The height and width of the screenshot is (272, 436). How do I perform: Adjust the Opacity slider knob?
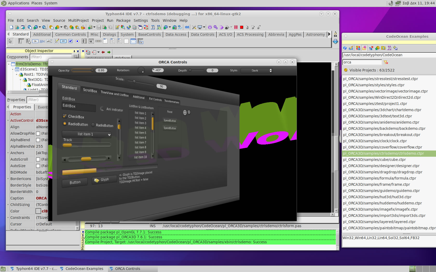[92, 70]
